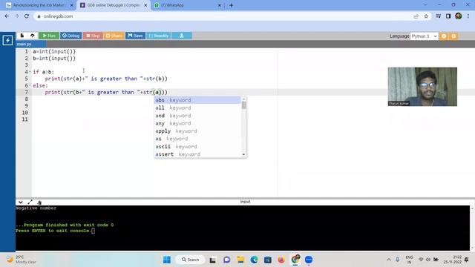Go forward in the browser

16,16
